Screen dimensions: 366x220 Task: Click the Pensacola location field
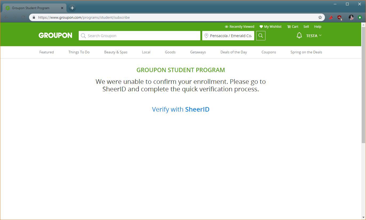[x=228, y=36]
